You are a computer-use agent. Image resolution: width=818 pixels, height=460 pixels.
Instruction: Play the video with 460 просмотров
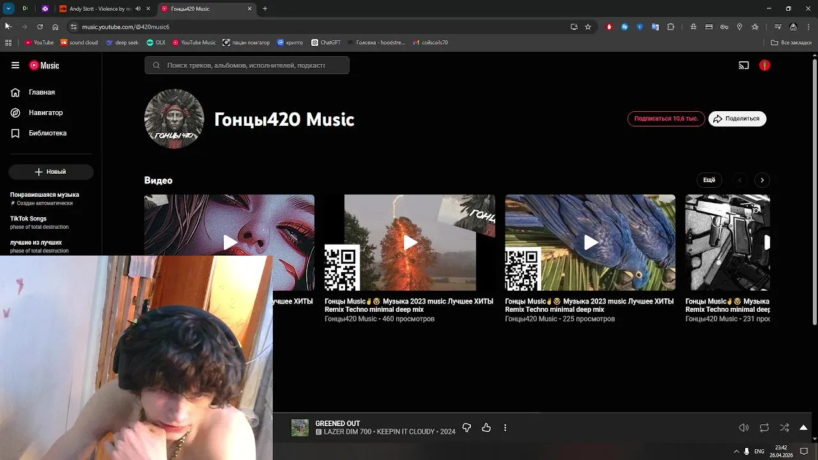pos(410,243)
